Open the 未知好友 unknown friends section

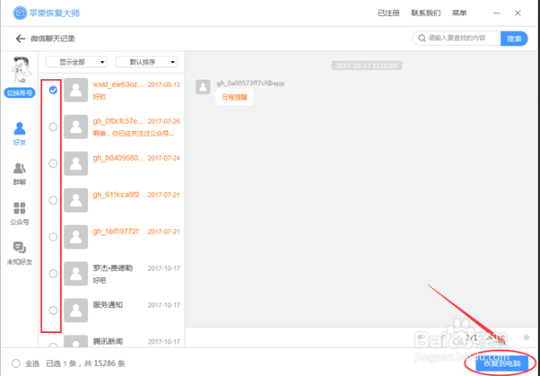(20, 253)
